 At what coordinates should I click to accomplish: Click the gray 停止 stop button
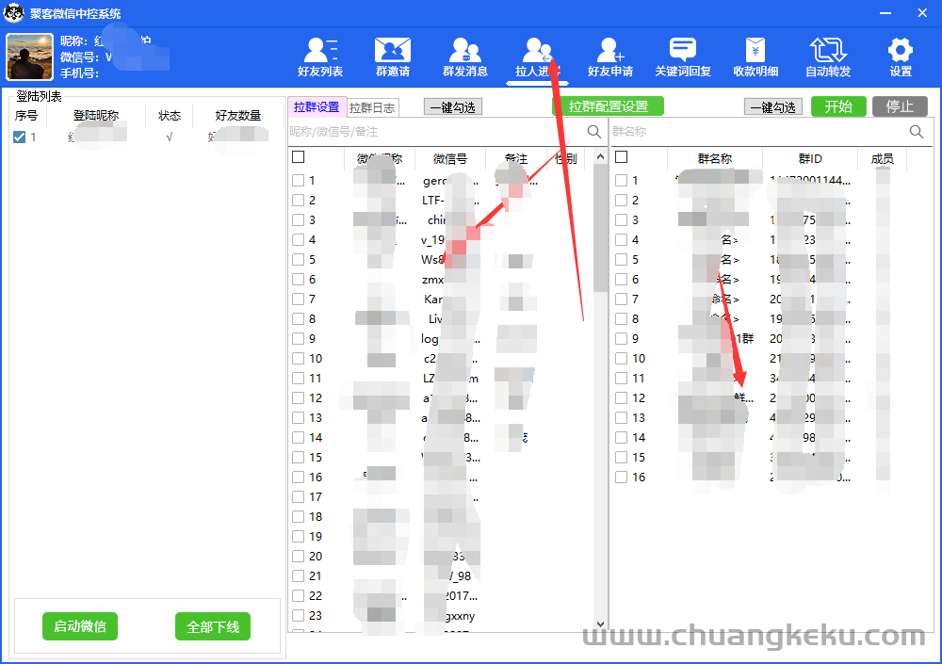900,106
